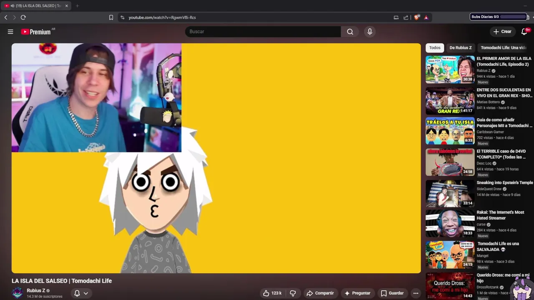The height and width of the screenshot is (300, 534).
Task: Open the Tomodachi Life SALVAJADA thumbnail
Action: (450, 255)
